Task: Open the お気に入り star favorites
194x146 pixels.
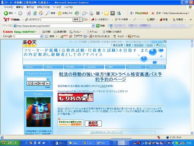Action: click(x=65, y=13)
